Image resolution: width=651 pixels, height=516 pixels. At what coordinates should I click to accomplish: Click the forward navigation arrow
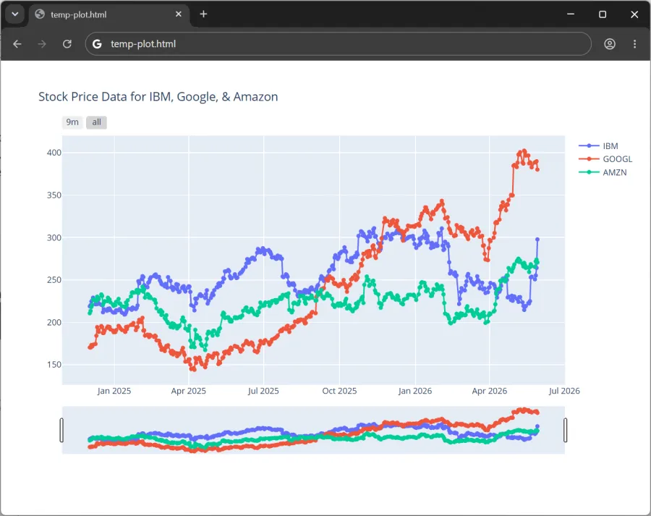click(x=42, y=44)
